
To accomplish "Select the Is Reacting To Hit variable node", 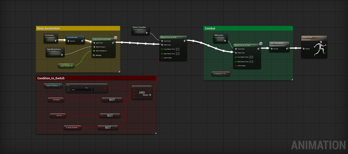I will (220, 73).
